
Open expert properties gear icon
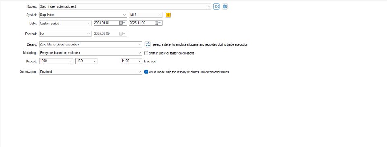pos(225,7)
